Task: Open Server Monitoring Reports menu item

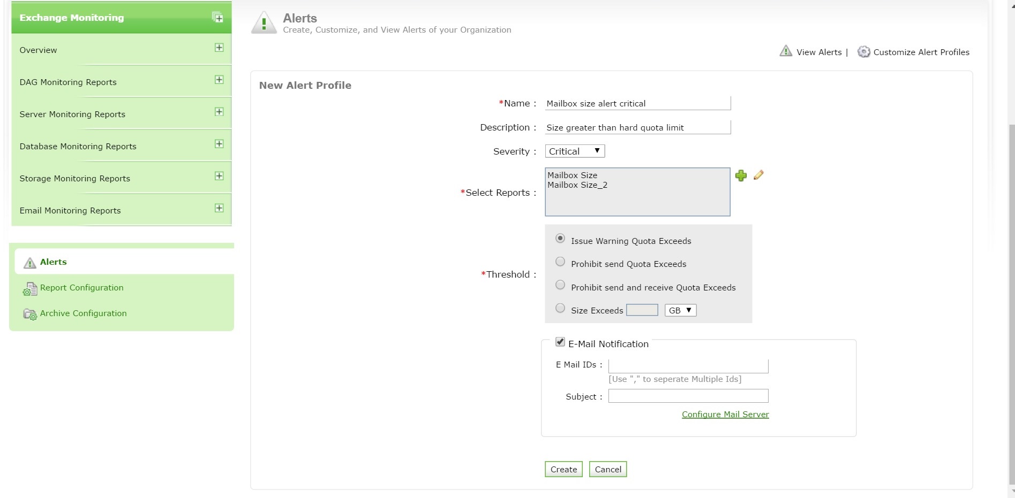Action: point(72,114)
